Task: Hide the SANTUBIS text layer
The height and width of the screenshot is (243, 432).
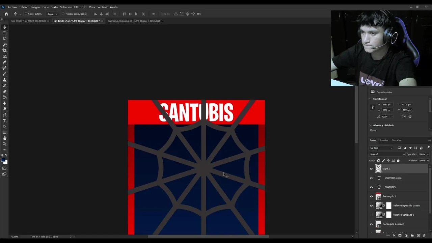Action: (x=371, y=187)
